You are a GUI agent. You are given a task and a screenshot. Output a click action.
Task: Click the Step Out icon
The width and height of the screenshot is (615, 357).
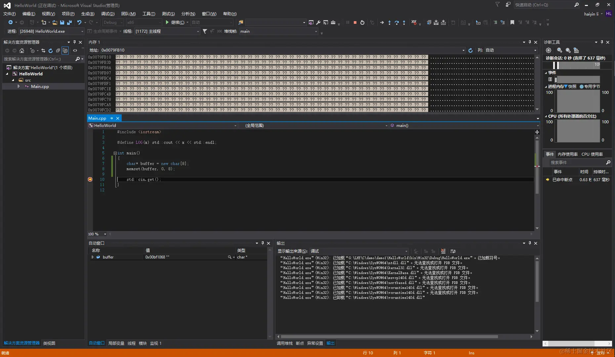click(x=404, y=22)
